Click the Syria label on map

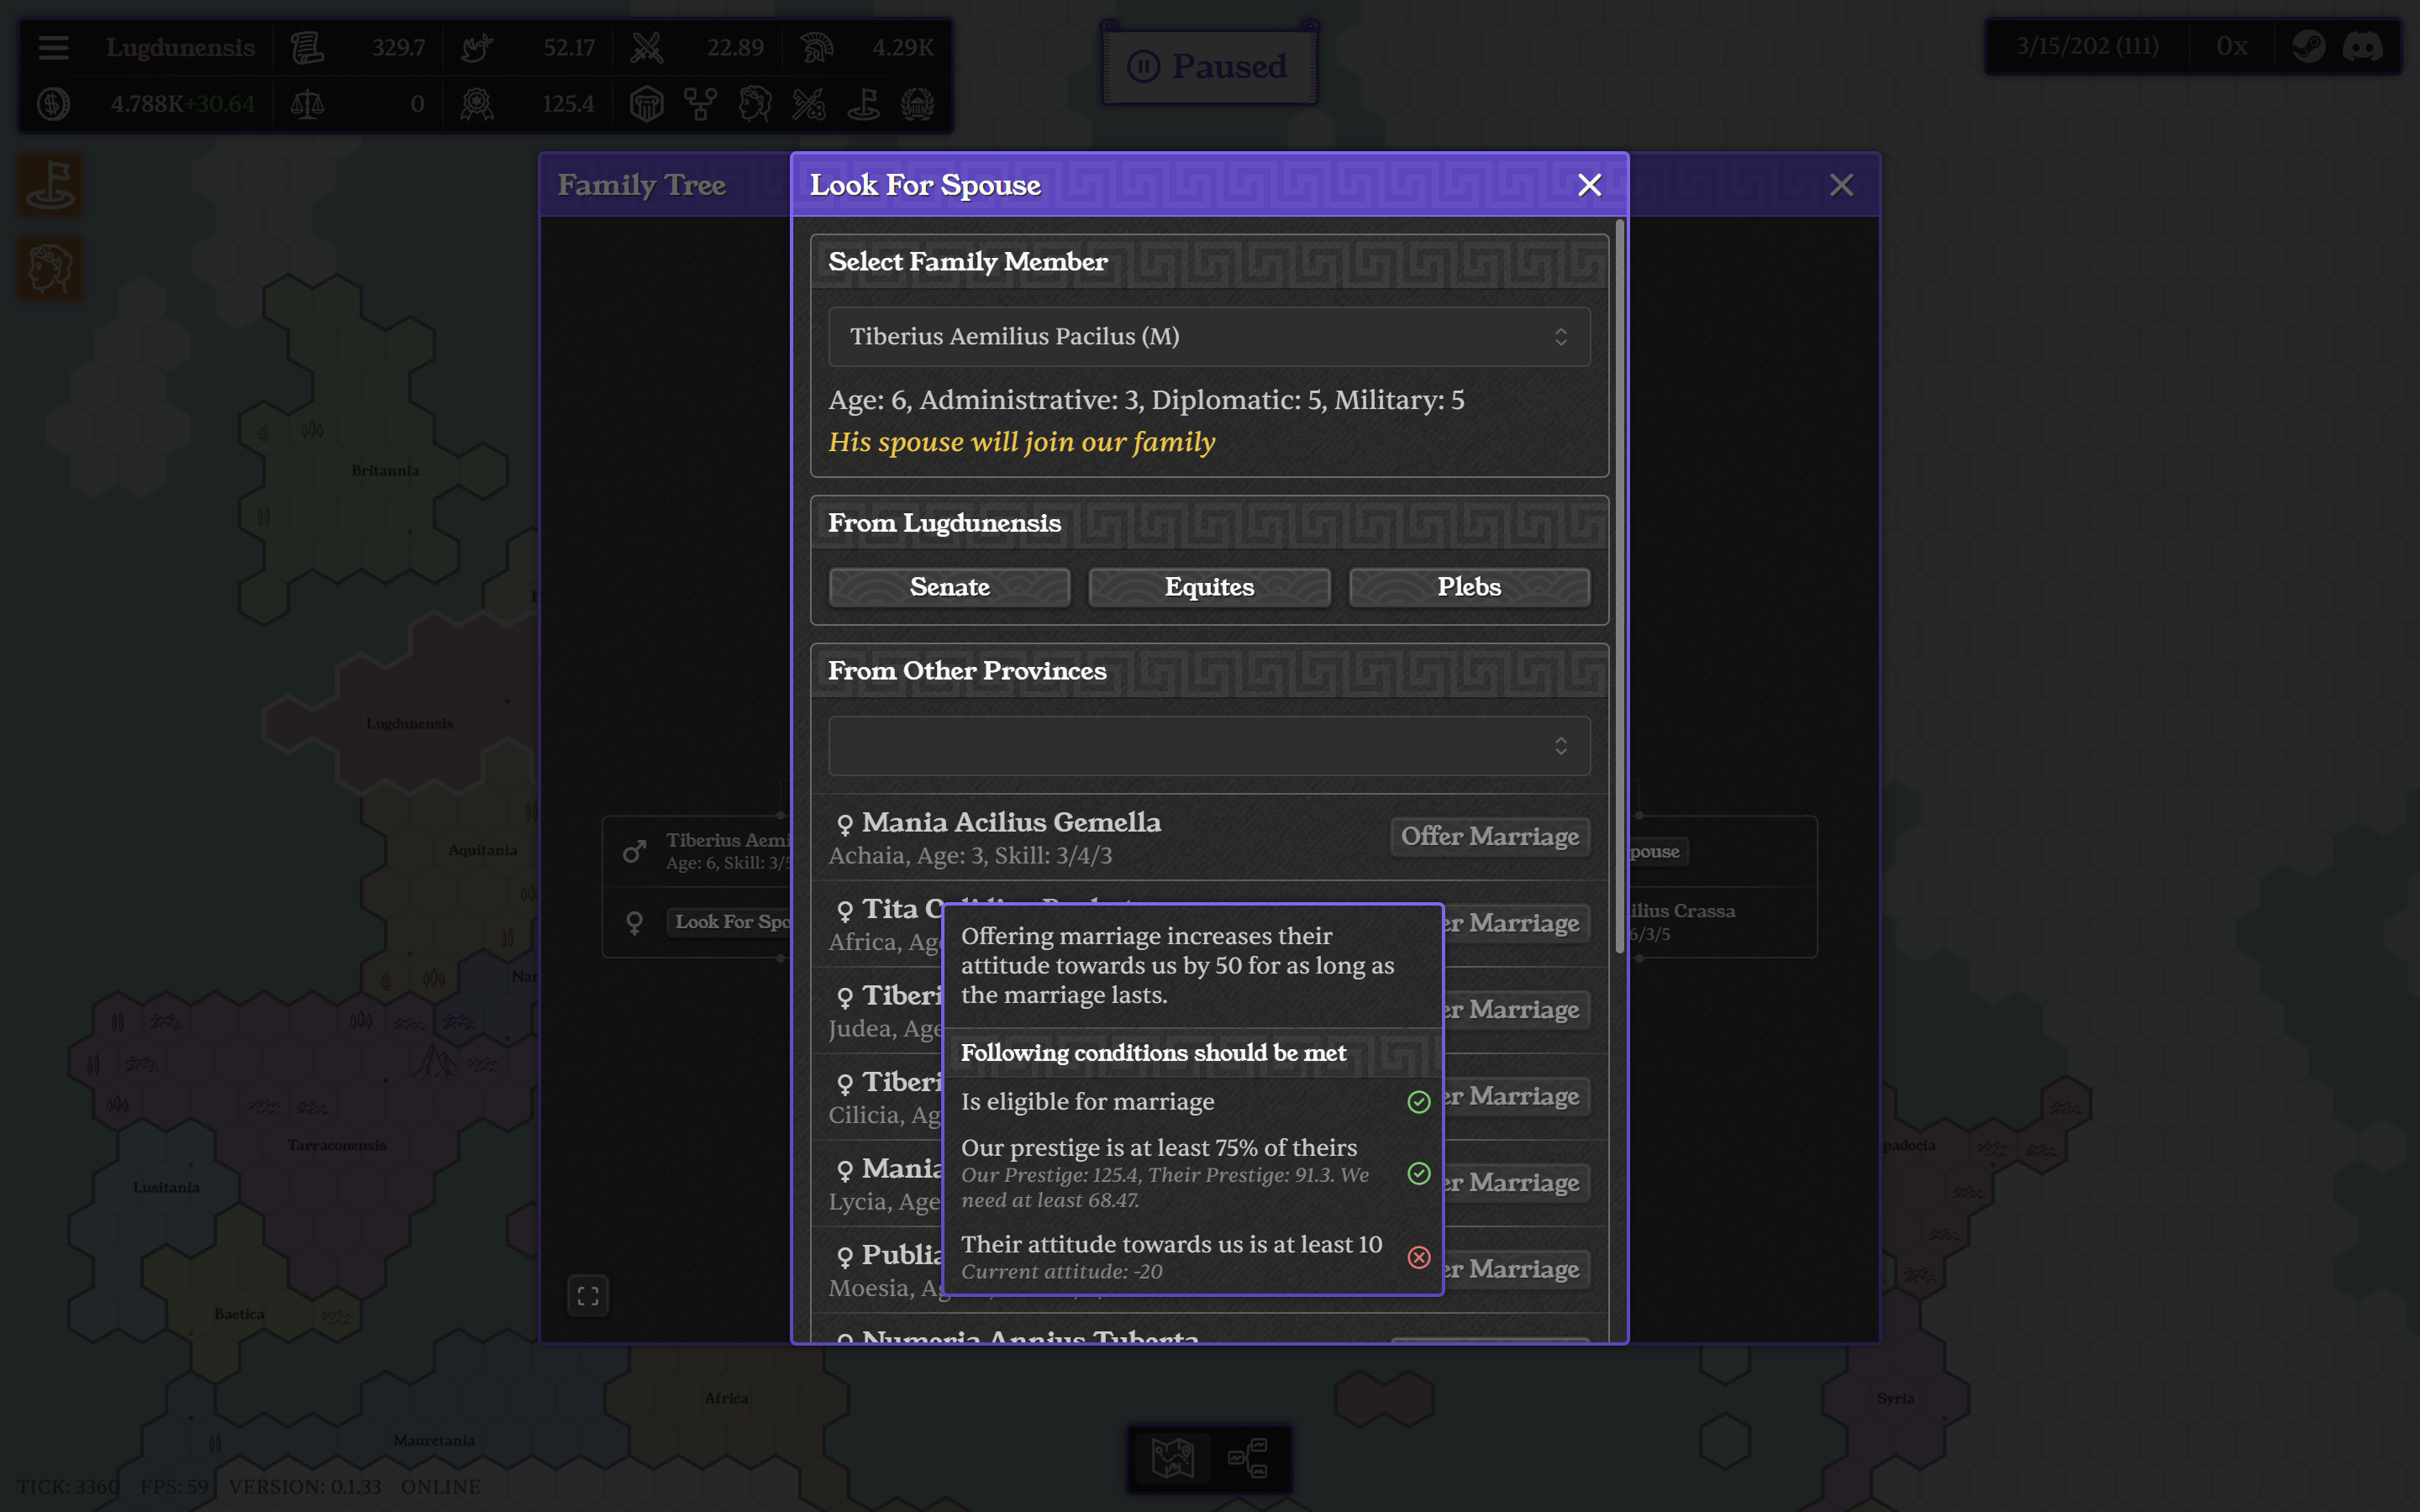(x=1895, y=1399)
